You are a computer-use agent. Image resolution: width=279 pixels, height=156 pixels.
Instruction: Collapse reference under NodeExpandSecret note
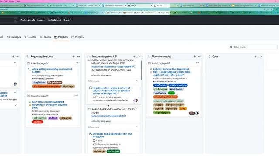coord(137,127)
